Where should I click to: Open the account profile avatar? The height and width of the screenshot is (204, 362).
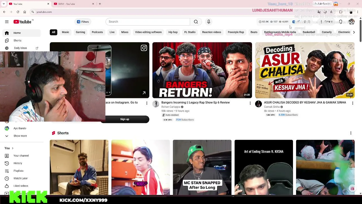tap(352, 22)
